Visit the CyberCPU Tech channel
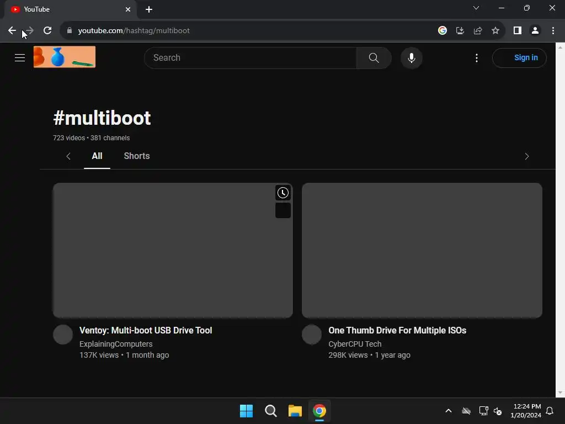Viewport: 565px width, 424px height. (x=355, y=344)
